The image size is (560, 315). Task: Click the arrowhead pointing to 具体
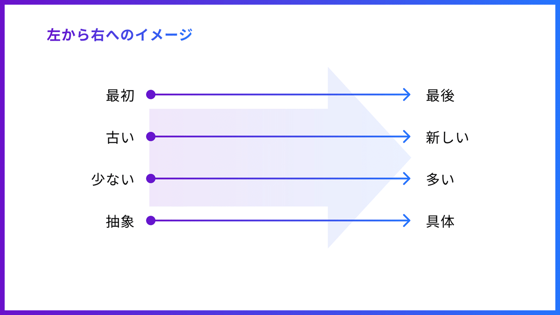pyautogui.click(x=406, y=220)
